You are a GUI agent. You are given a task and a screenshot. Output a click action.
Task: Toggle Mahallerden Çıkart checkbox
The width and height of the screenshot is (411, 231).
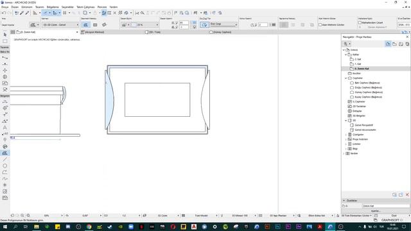[x=360, y=23]
